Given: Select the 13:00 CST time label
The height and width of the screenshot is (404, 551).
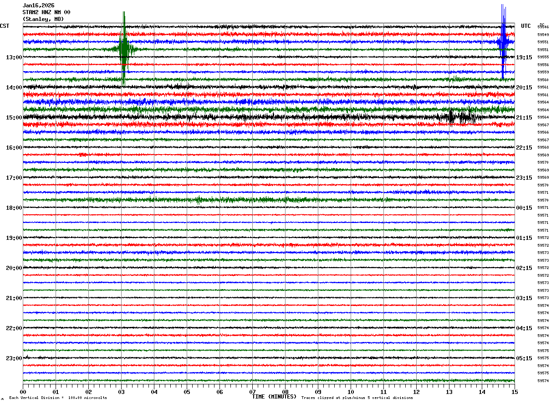Looking at the screenshot, I should (x=14, y=57).
